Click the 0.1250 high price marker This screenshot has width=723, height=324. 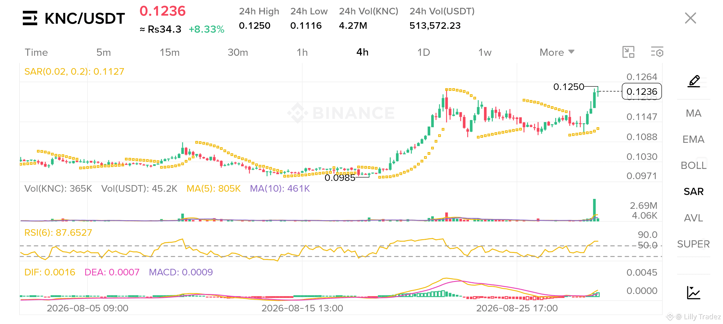coord(569,87)
